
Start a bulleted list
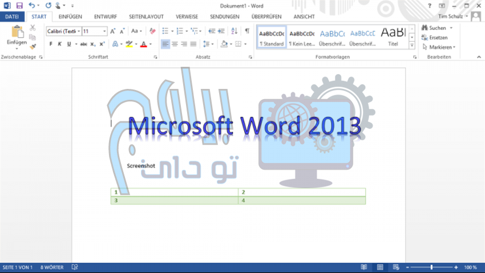[165, 31]
